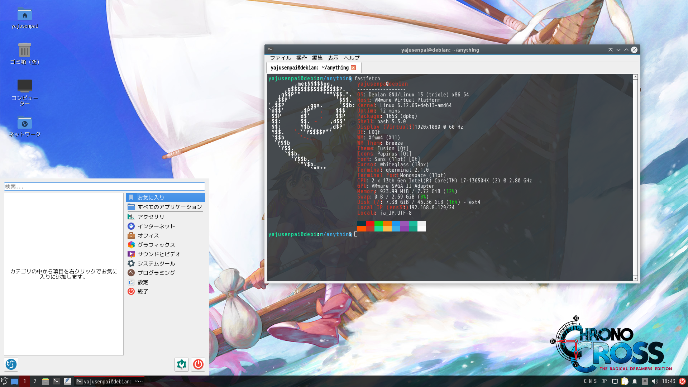The height and width of the screenshot is (387, 688).
Task: Click the network connection tray icon
Action: pos(615,381)
